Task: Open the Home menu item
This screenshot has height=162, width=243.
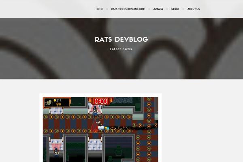Action: click(x=99, y=9)
